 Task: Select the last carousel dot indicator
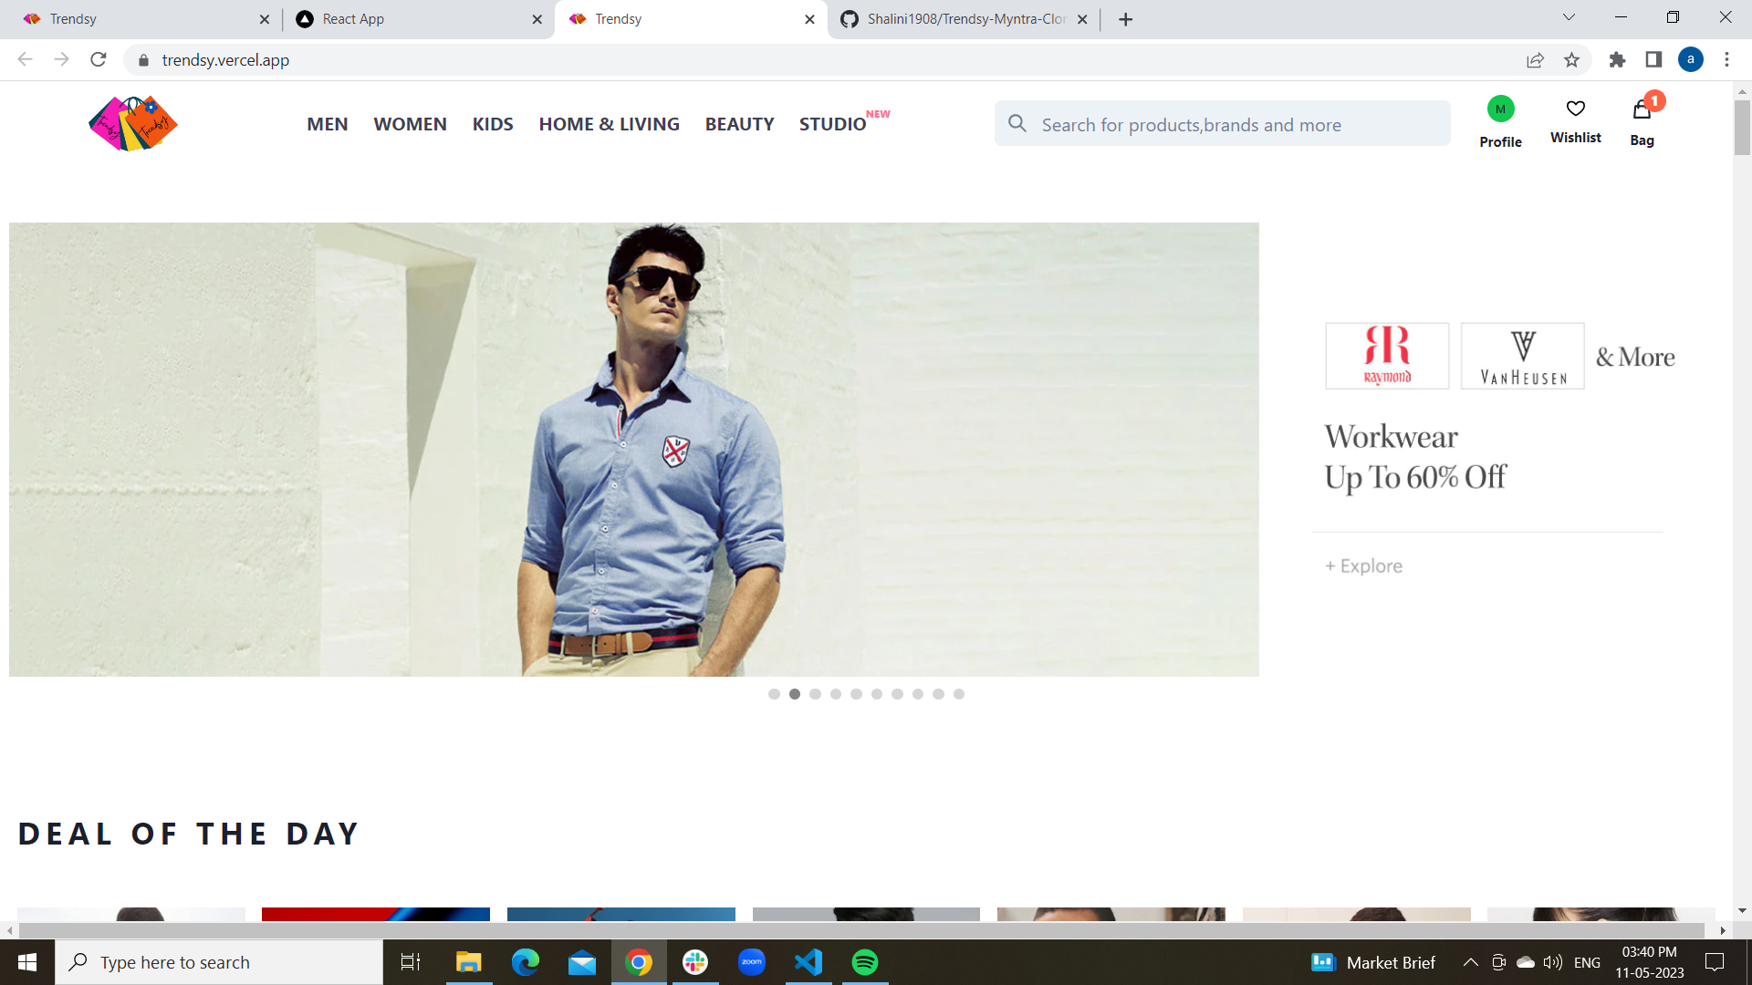pos(959,694)
